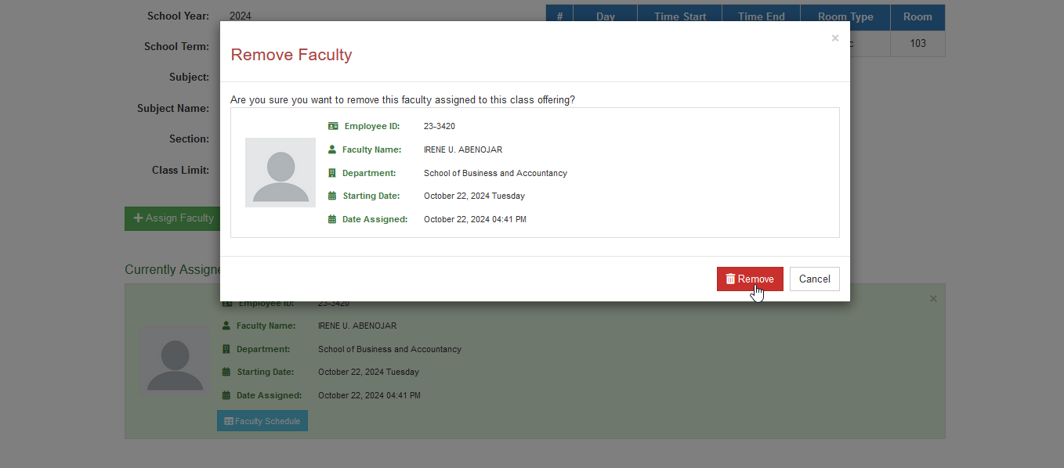Click the faculty avatar placeholder in dialog

(280, 172)
